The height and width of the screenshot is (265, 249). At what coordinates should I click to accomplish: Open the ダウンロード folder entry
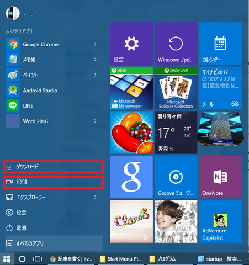tap(54, 167)
